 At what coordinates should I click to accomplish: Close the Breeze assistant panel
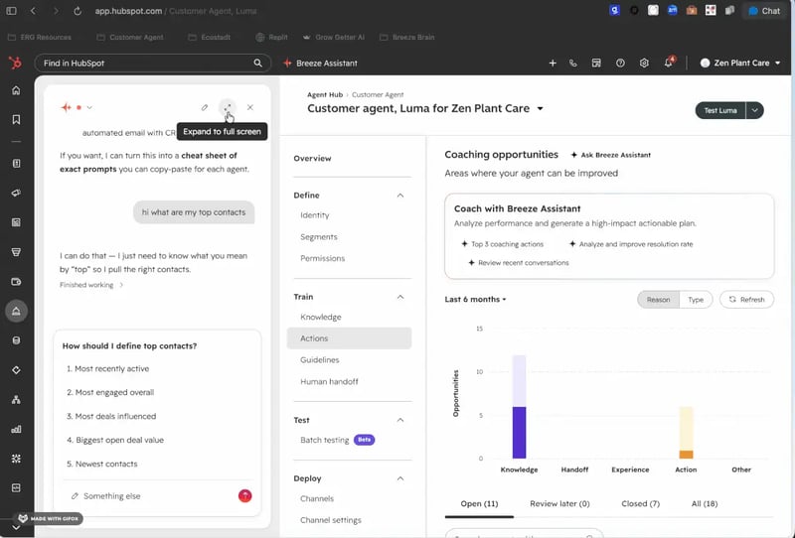pyautogui.click(x=250, y=107)
